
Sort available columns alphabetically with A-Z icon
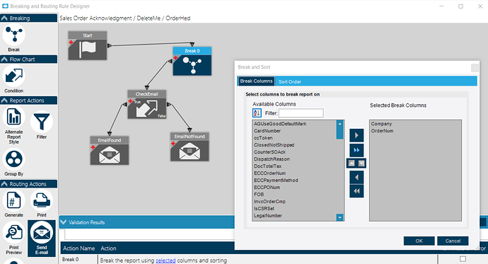[257, 113]
